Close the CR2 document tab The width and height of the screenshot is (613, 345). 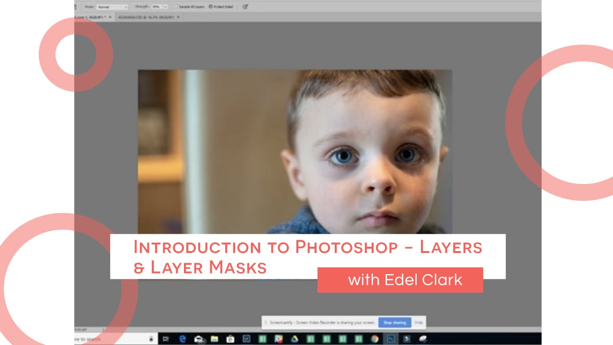click(178, 17)
